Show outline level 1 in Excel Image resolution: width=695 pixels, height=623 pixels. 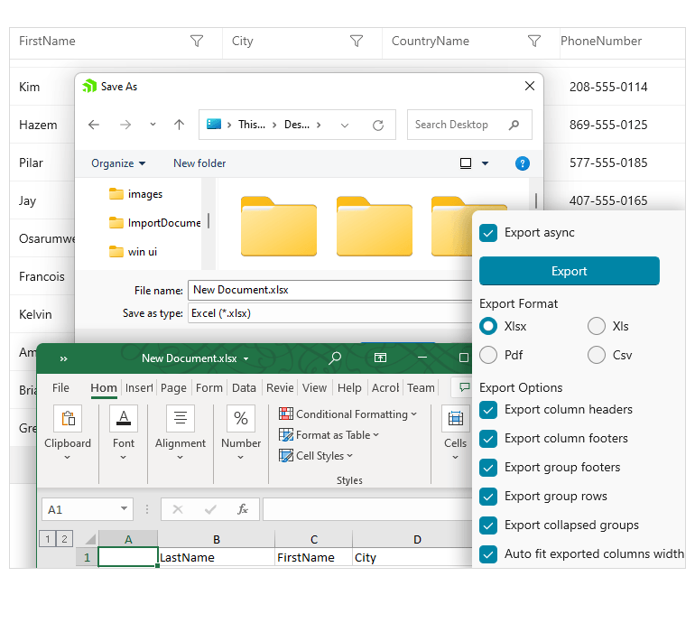click(x=48, y=539)
